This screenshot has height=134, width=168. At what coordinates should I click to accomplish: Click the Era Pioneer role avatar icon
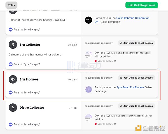tap(13, 79)
